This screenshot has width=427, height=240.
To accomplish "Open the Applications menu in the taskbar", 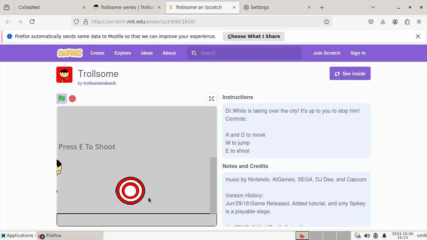I will coord(18,235).
